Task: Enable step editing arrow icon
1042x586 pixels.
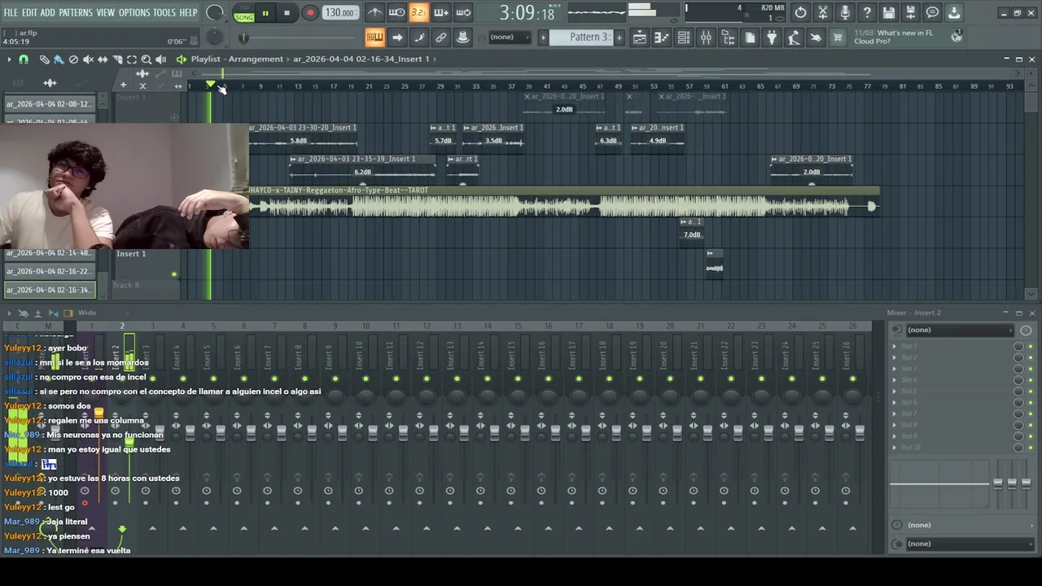Action: click(x=396, y=37)
